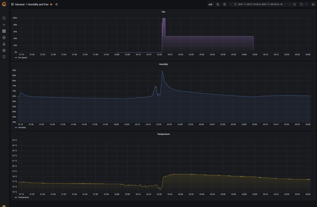The image size is (317, 207).
Task: Zoom out the time range
Action: pos(294,4)
